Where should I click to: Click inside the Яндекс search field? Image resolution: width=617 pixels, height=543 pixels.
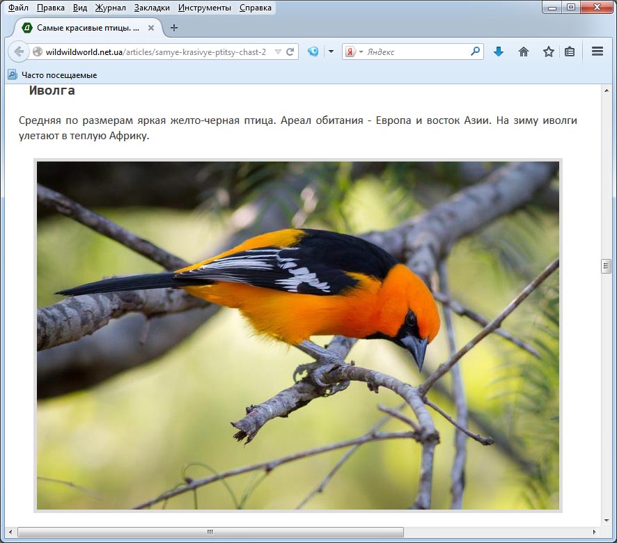tap(416, 52)
